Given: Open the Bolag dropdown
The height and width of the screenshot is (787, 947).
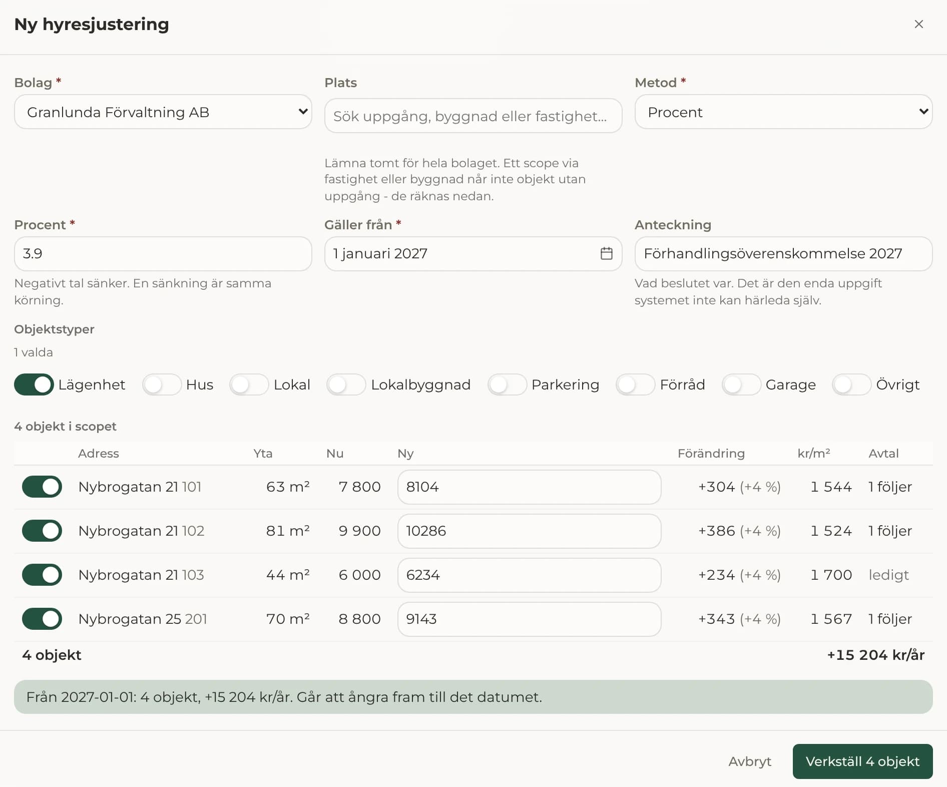Looking at the screenshot, I should 163,112.
